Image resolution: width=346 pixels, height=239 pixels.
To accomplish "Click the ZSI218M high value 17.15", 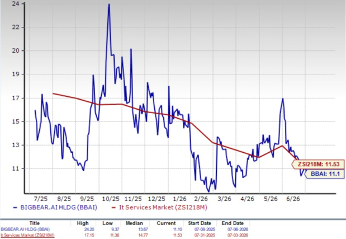I will [89, 235].
